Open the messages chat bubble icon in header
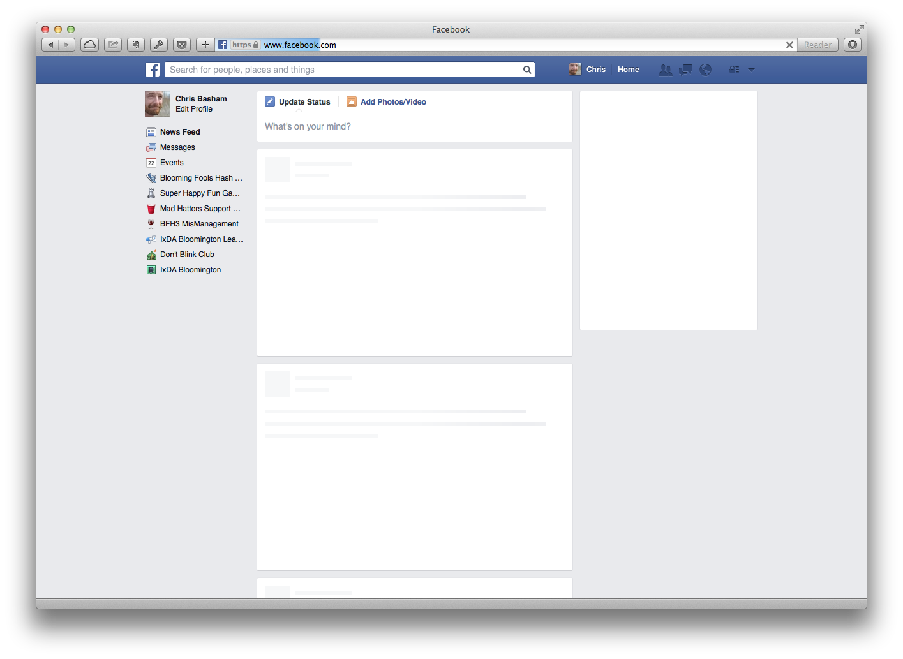This screenshot has width=903, height=659. click(x=685, y=70)
